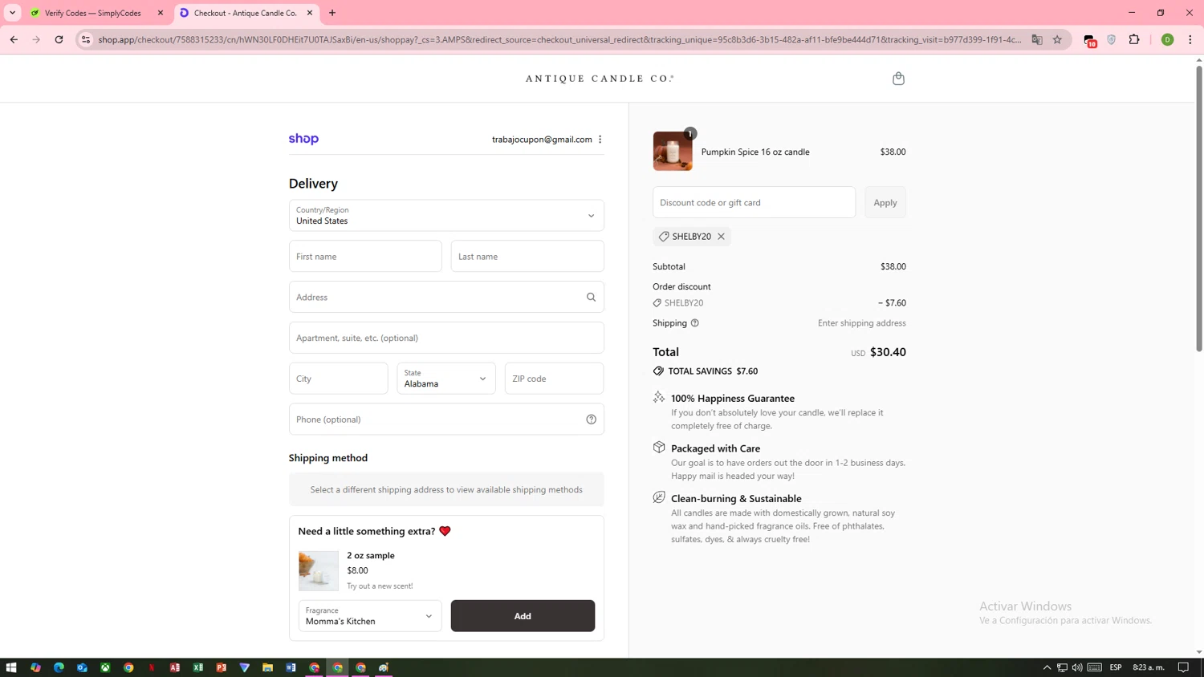Image resolution: width=1204 pixels, height=677 pixels.
Task: Close the Verify Codes tab
Action: pos(161,13)
